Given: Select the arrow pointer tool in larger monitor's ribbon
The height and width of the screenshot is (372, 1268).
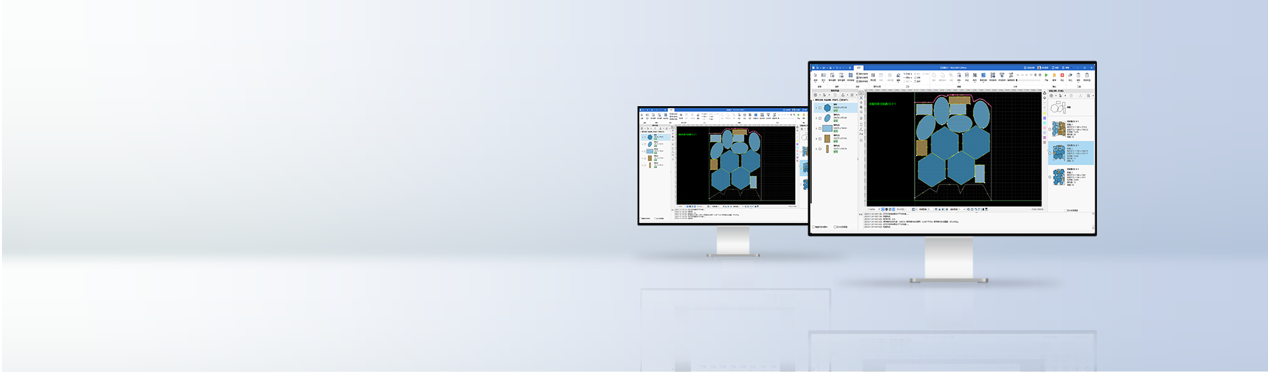Looking at the screenshot, I should [x=816, y=76].
